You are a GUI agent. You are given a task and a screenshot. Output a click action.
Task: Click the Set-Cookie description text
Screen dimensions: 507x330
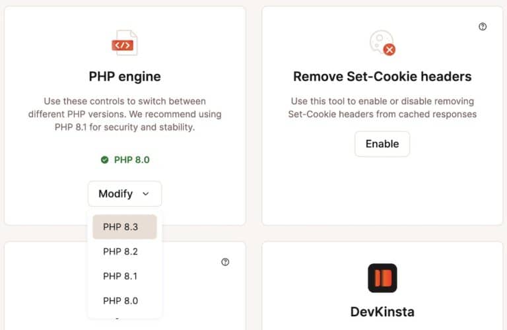[382, 108]
